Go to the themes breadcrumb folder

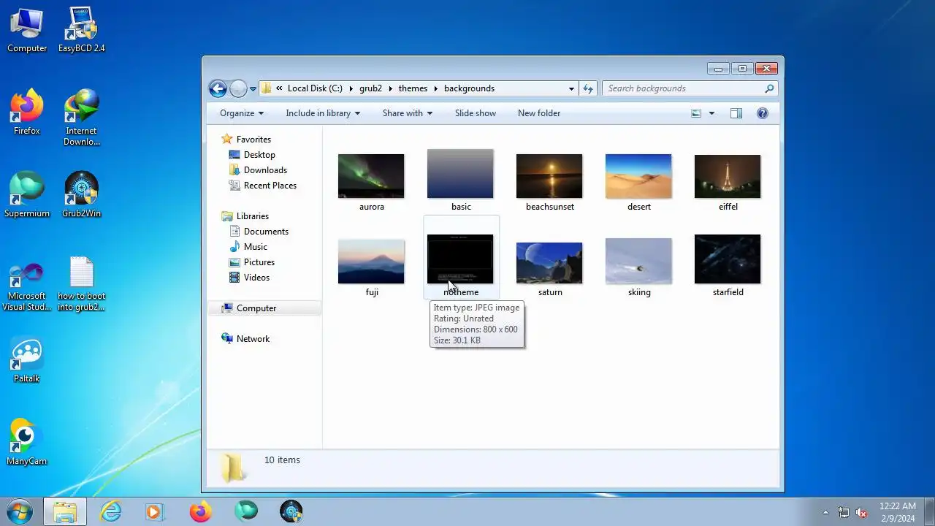pyautogui.click(x=413, y=88)
